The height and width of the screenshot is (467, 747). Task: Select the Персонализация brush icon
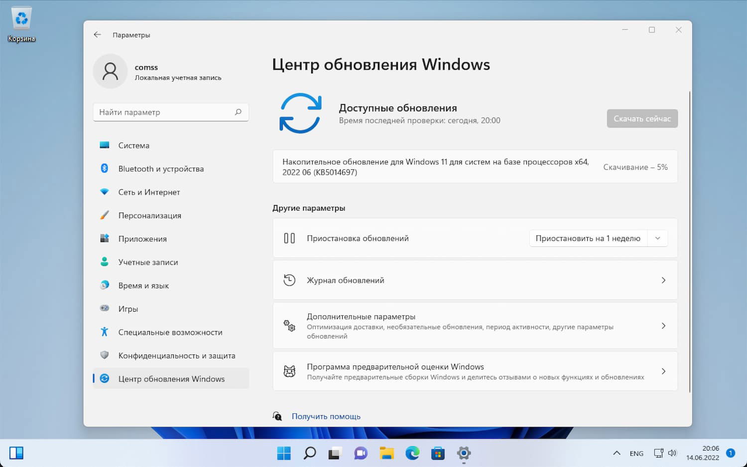(105, 215)
